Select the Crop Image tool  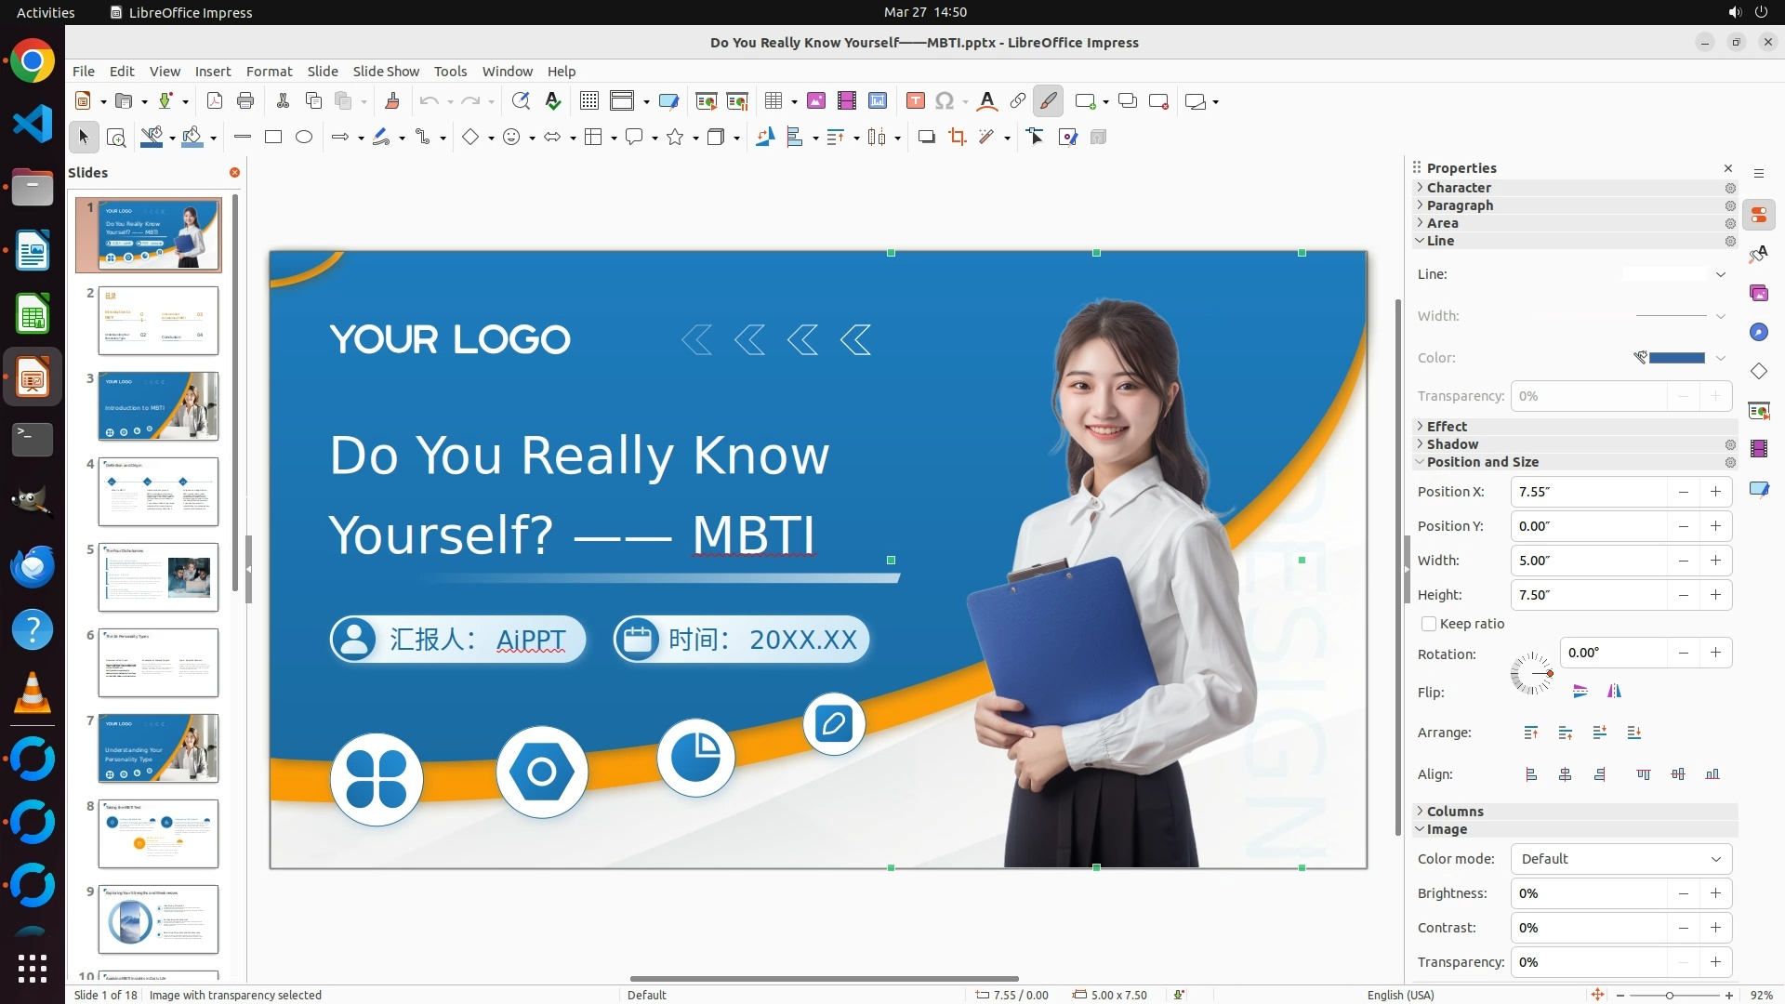(x=957, y=138)
